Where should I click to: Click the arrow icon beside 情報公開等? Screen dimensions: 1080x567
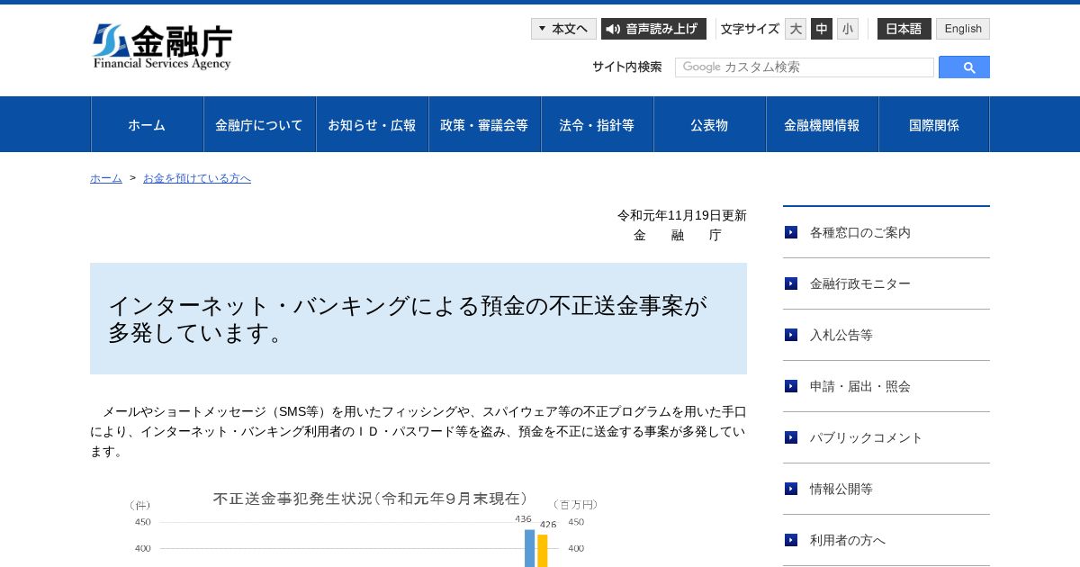(791, 489)
